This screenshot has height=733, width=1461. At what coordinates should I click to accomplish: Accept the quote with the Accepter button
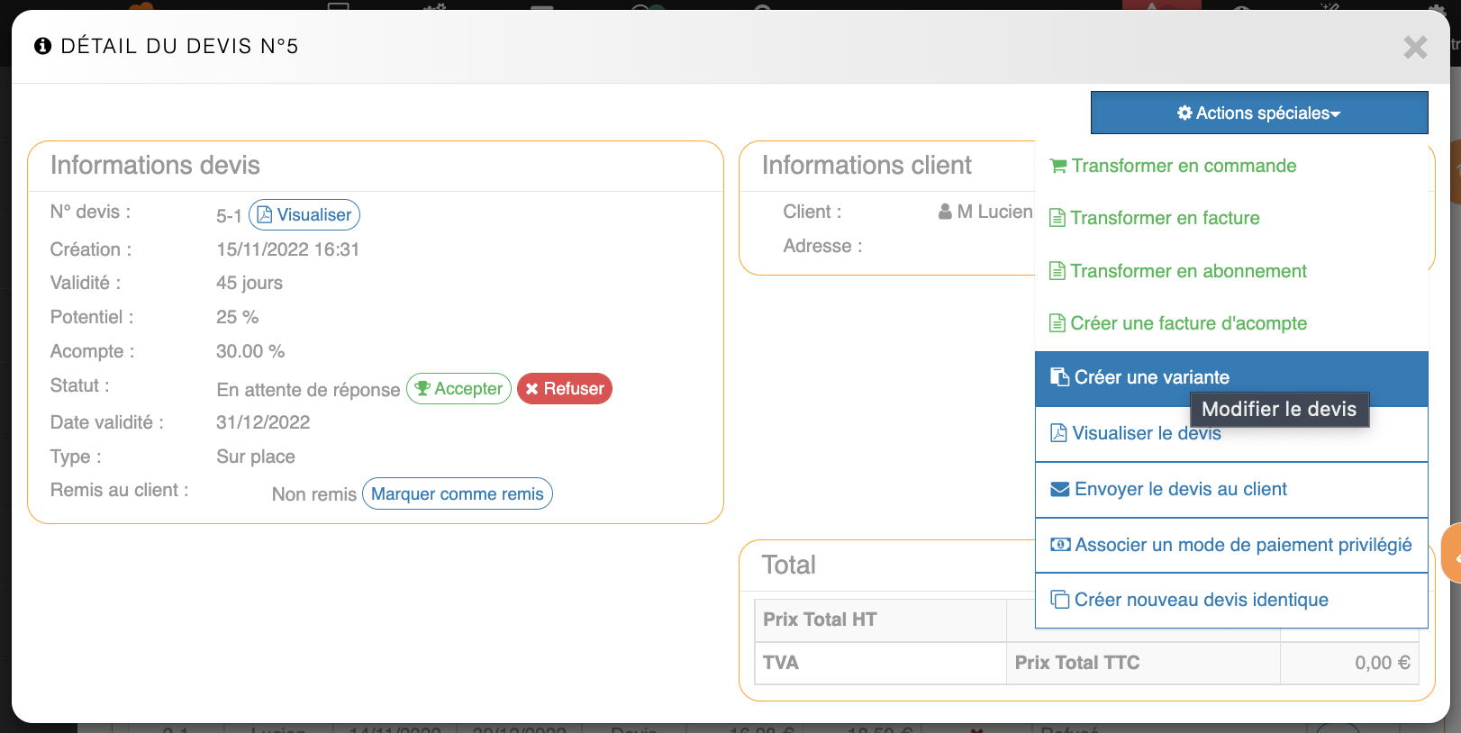[x=458, y=389]
